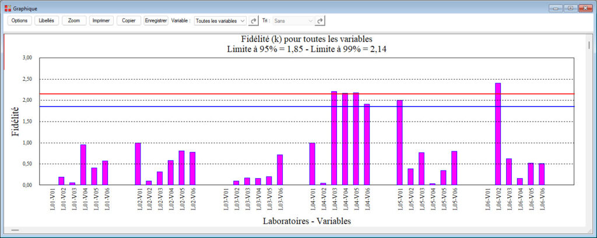Screen dimensions: 597x238
Task: Save the chart with Enregistrer
Action: point(156,20)
